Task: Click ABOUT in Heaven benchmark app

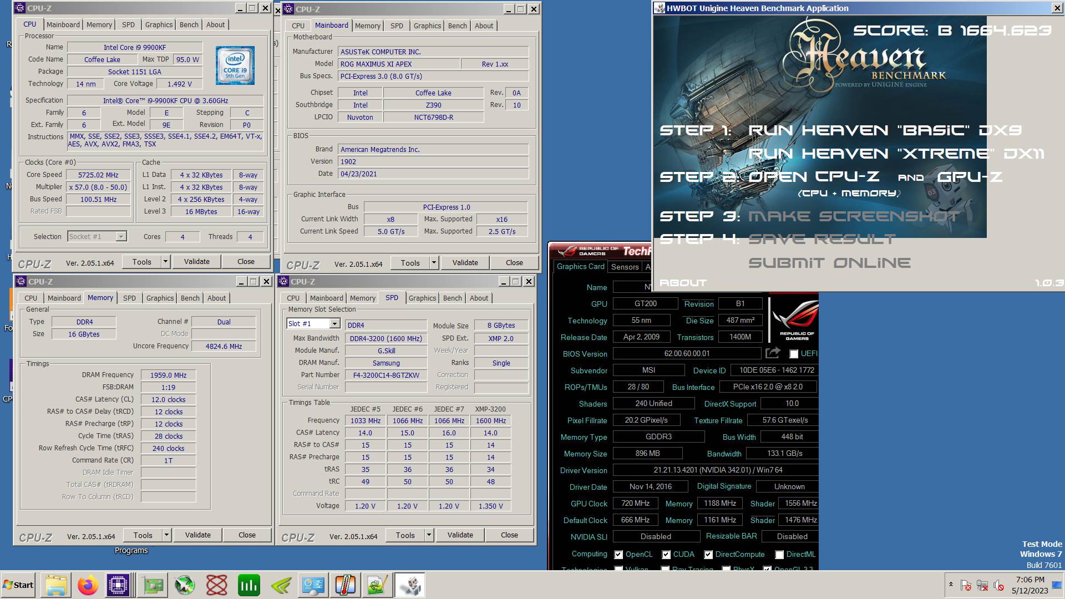Action: (x=683, y=283)
